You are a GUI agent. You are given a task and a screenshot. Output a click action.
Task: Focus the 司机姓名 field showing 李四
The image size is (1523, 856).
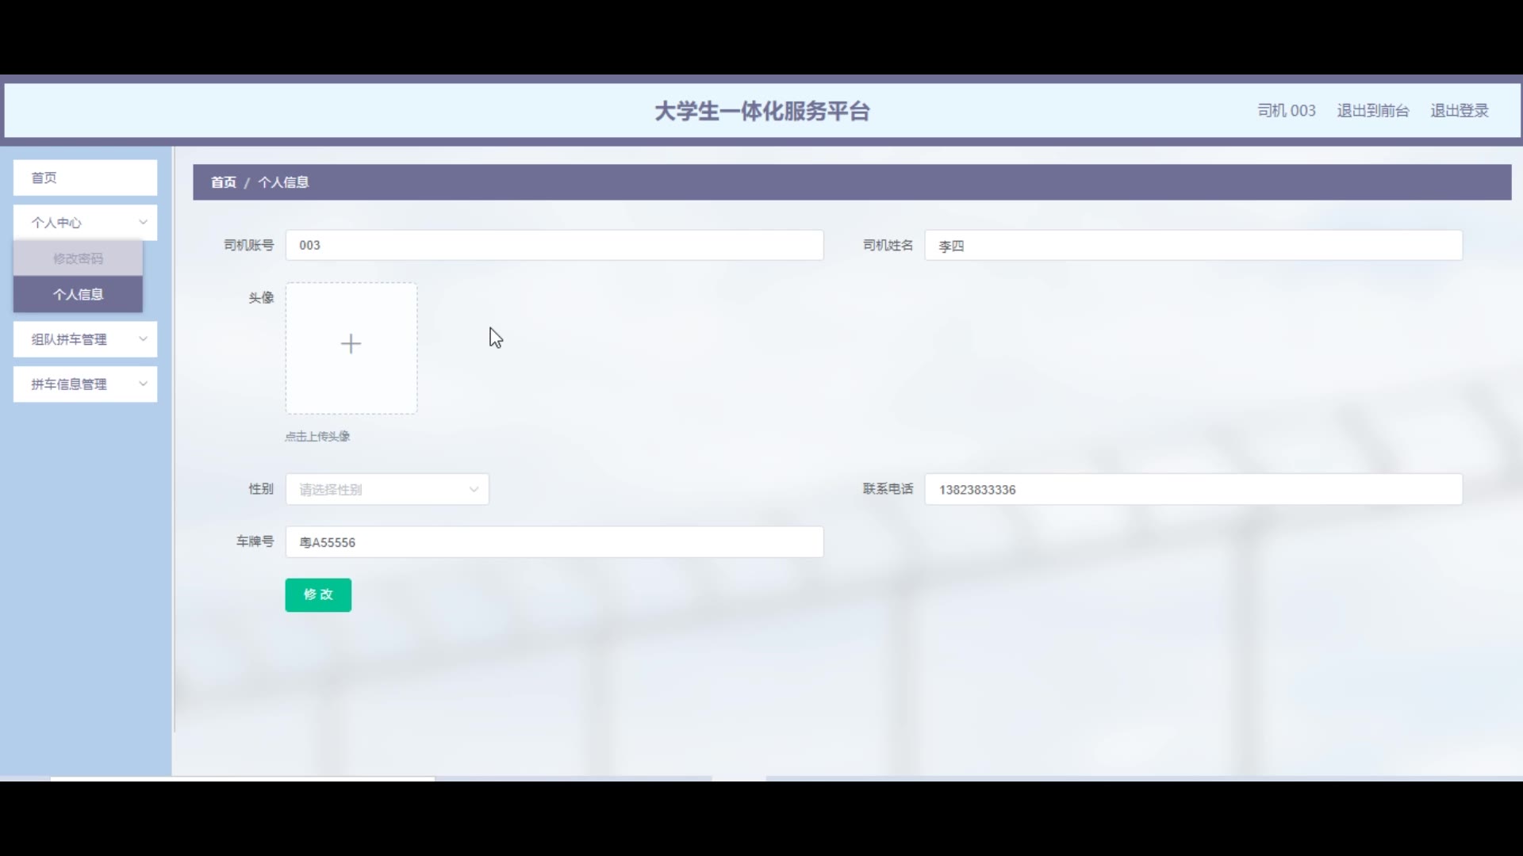[x=1192, y=246]
